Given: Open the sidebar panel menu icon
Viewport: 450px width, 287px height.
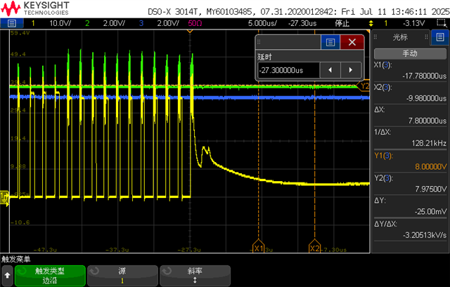Looking at the screenshot, I should 440,37.
